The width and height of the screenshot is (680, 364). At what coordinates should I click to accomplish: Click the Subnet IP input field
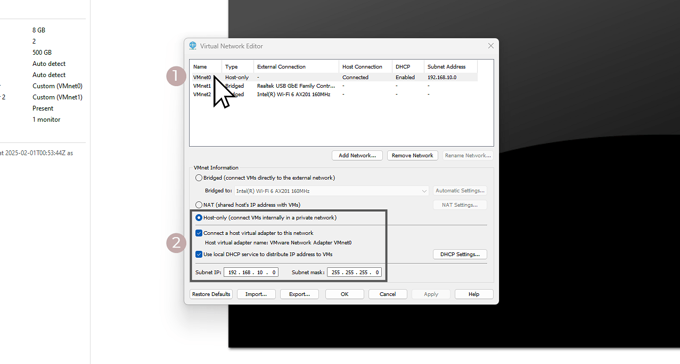pyautogui.click(x=251, y=273)
